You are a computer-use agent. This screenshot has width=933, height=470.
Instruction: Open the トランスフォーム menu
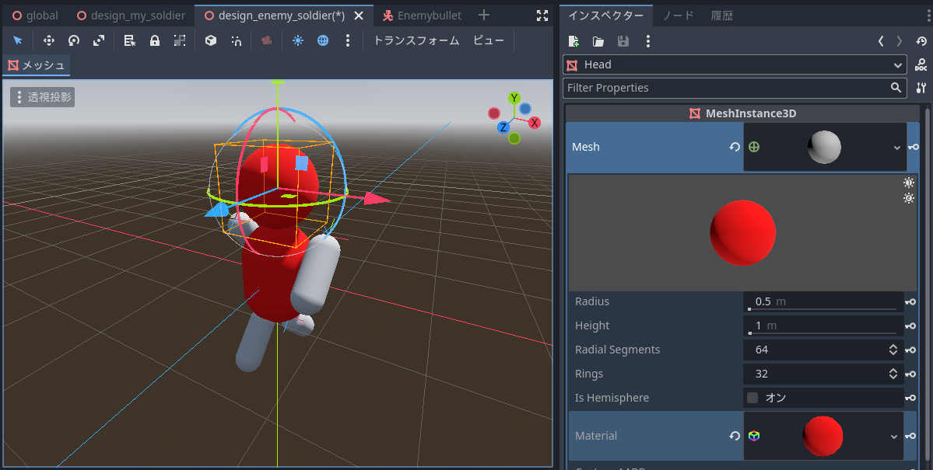[x=416, y=40]
